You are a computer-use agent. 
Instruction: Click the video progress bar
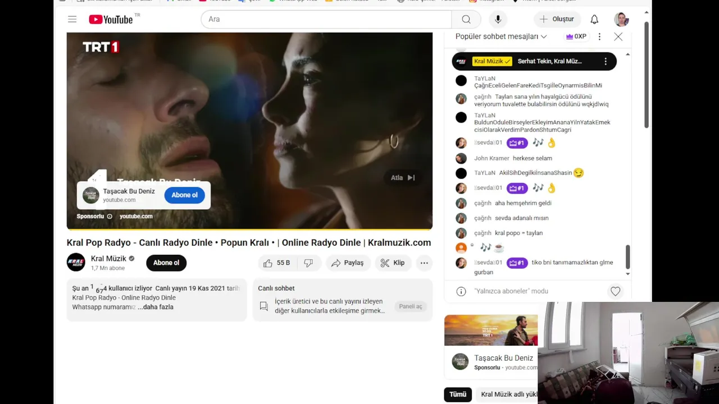[249, 229]
